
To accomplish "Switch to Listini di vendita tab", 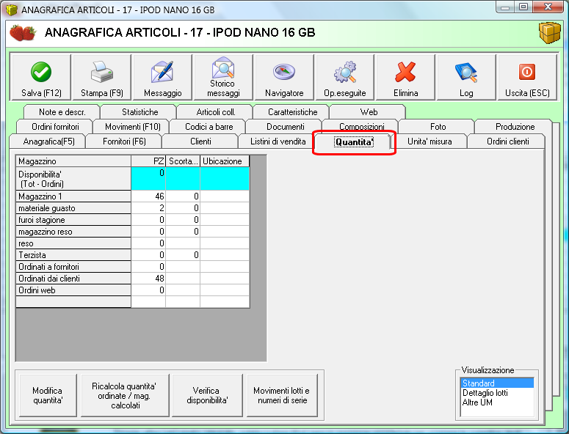I will tap(278, 141).
